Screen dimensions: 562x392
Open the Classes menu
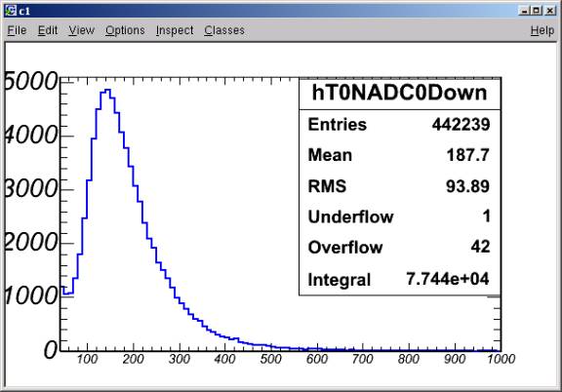tap(224, 30)
